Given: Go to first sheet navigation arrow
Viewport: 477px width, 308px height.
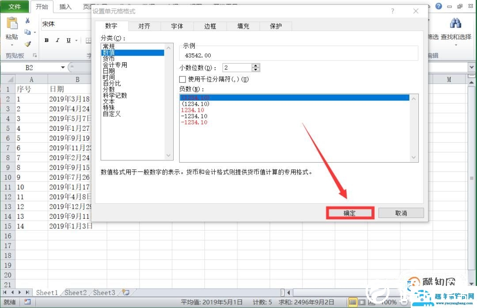Looking at the screenshot, I should pos(4,293).
